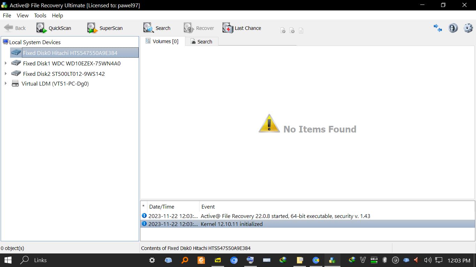Open the File menu
Viewport: 476px width, 267px height.
click(7, 15)
